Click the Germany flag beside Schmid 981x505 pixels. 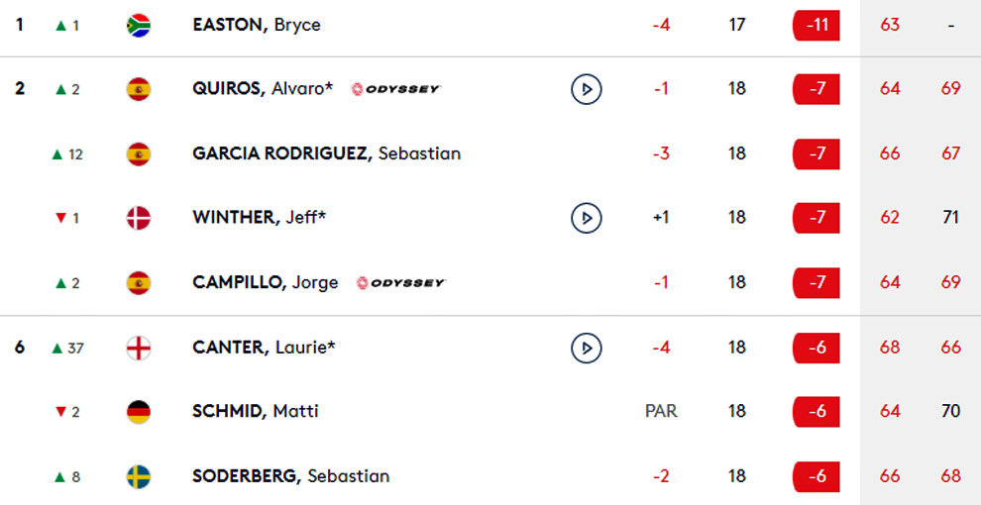[x=139, y=412]
